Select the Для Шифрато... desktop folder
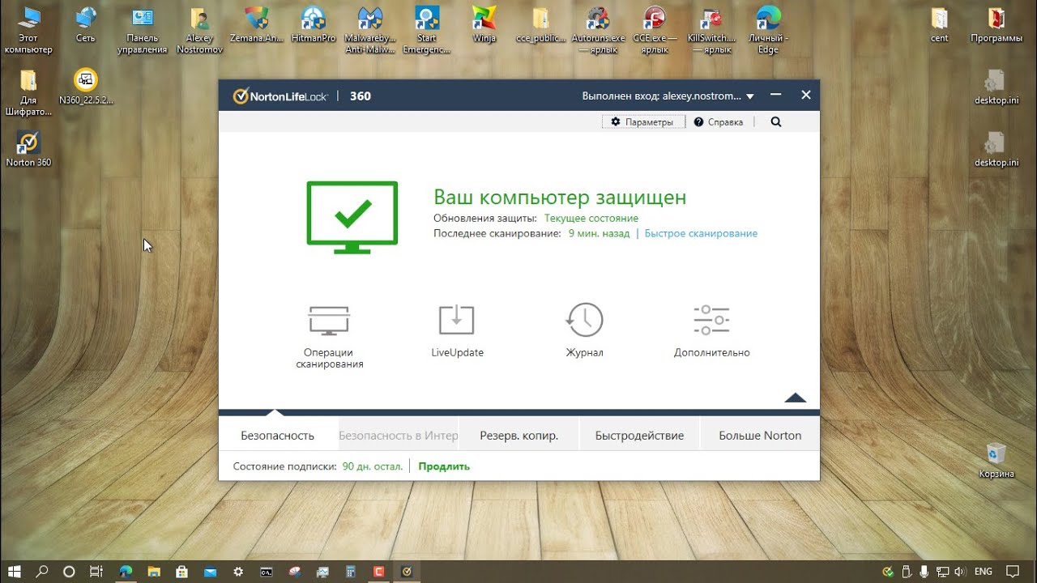 coord(28,92)
